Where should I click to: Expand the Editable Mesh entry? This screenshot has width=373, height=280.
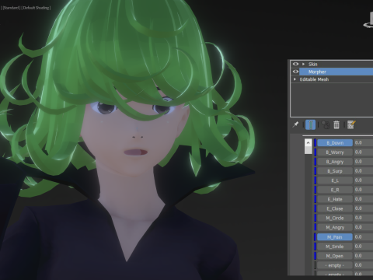tap(295, 79)
